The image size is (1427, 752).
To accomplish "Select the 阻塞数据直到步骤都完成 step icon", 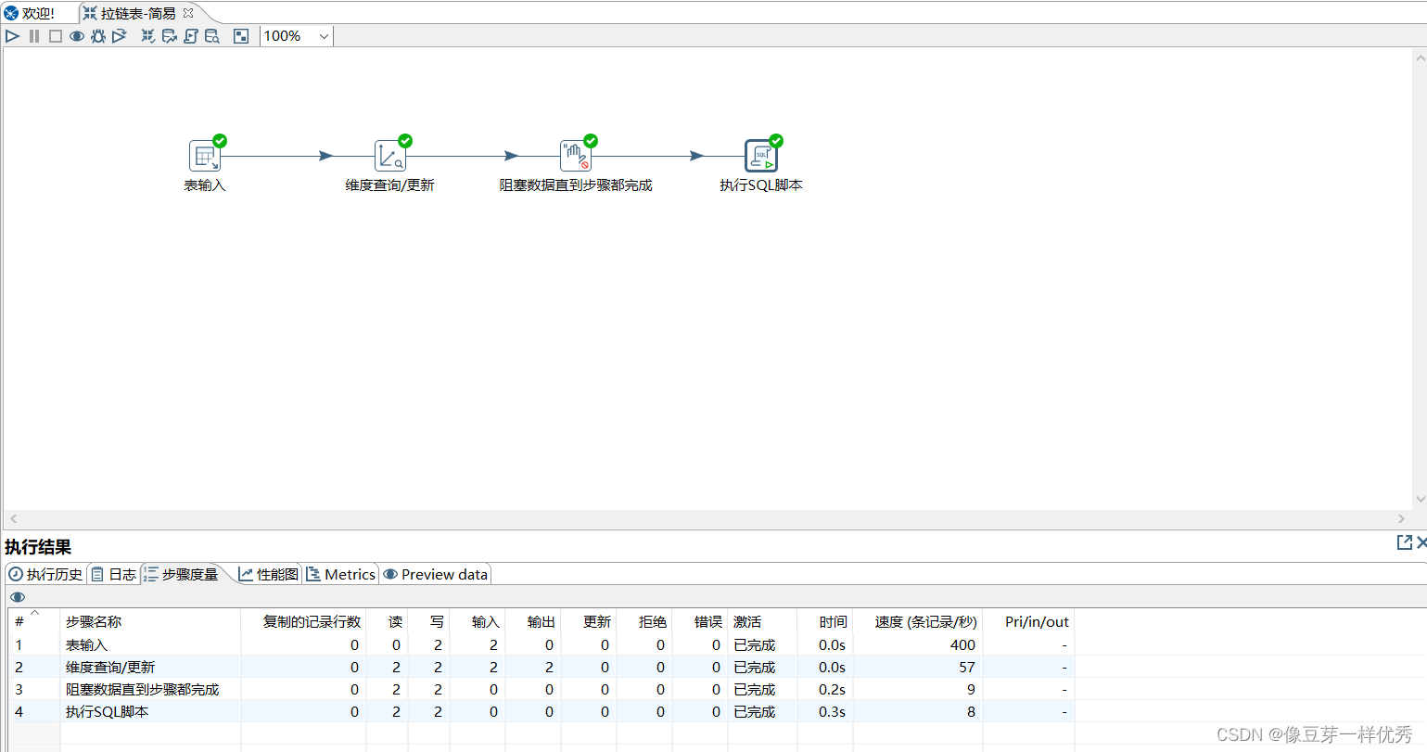I will 576,156.
